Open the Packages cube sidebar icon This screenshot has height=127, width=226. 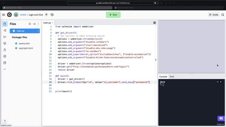pyautogui.click(x=5, y=43)
